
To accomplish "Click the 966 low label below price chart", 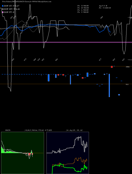I will [x=57, y=60].
